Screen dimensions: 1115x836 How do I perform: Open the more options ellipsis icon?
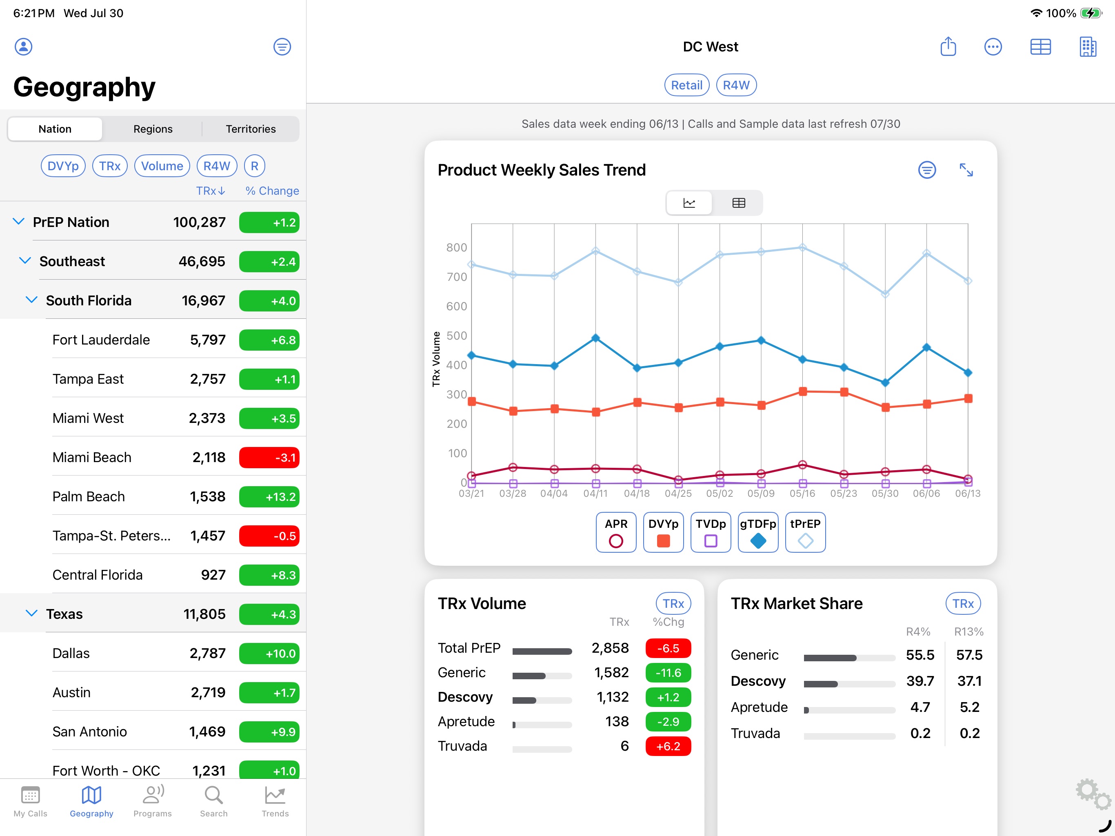(993, 47)
